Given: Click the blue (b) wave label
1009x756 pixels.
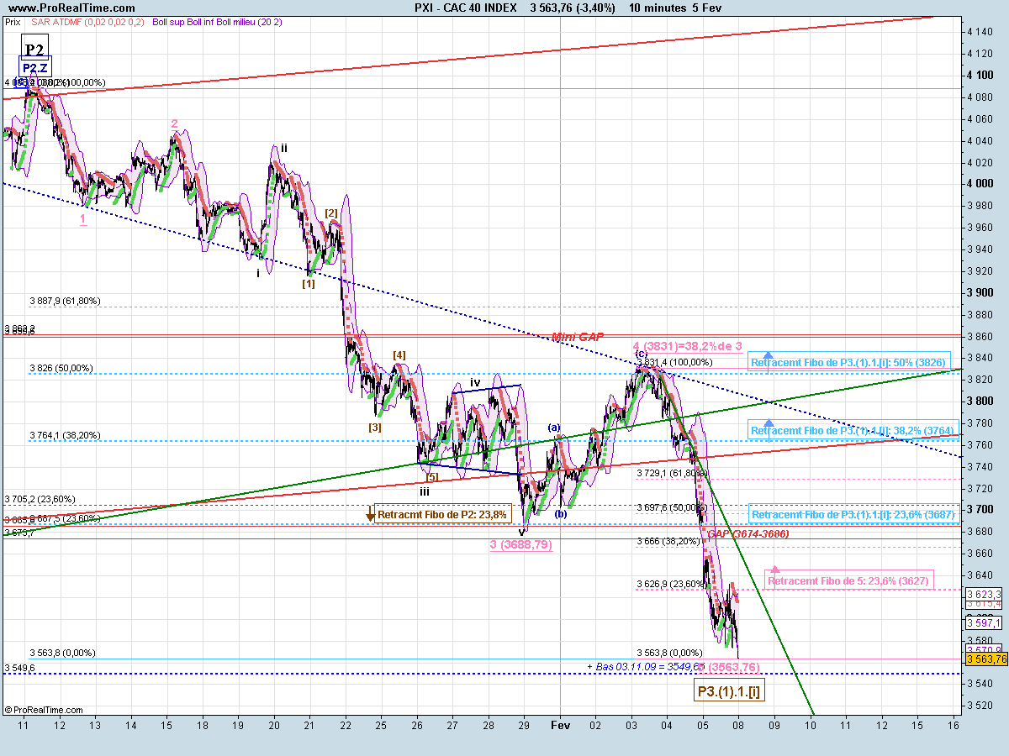Looking at the screenshot, I should tap(560, 514).
